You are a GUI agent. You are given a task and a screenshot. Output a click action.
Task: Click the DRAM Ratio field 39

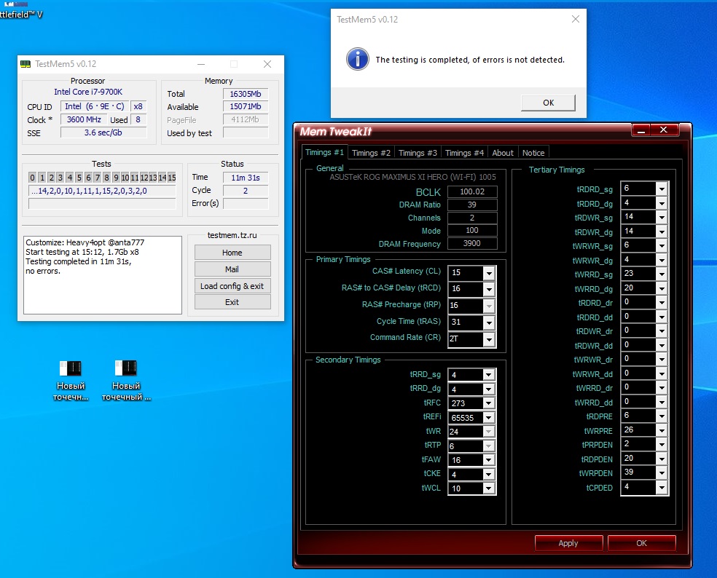coord(472,205)
